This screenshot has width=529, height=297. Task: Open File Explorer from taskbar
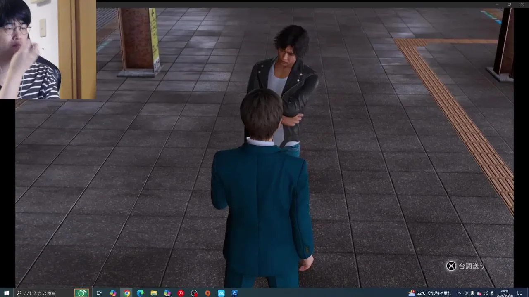(153, 293)
